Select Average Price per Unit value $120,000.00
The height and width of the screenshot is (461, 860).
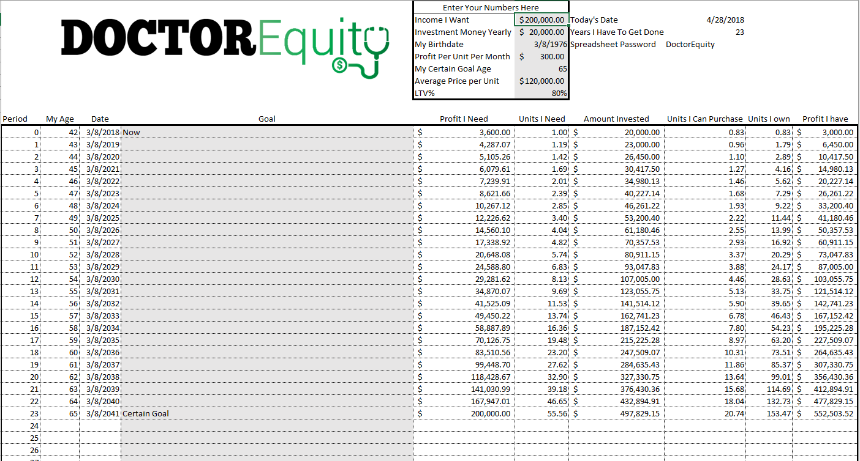click(x=541, y=81)
